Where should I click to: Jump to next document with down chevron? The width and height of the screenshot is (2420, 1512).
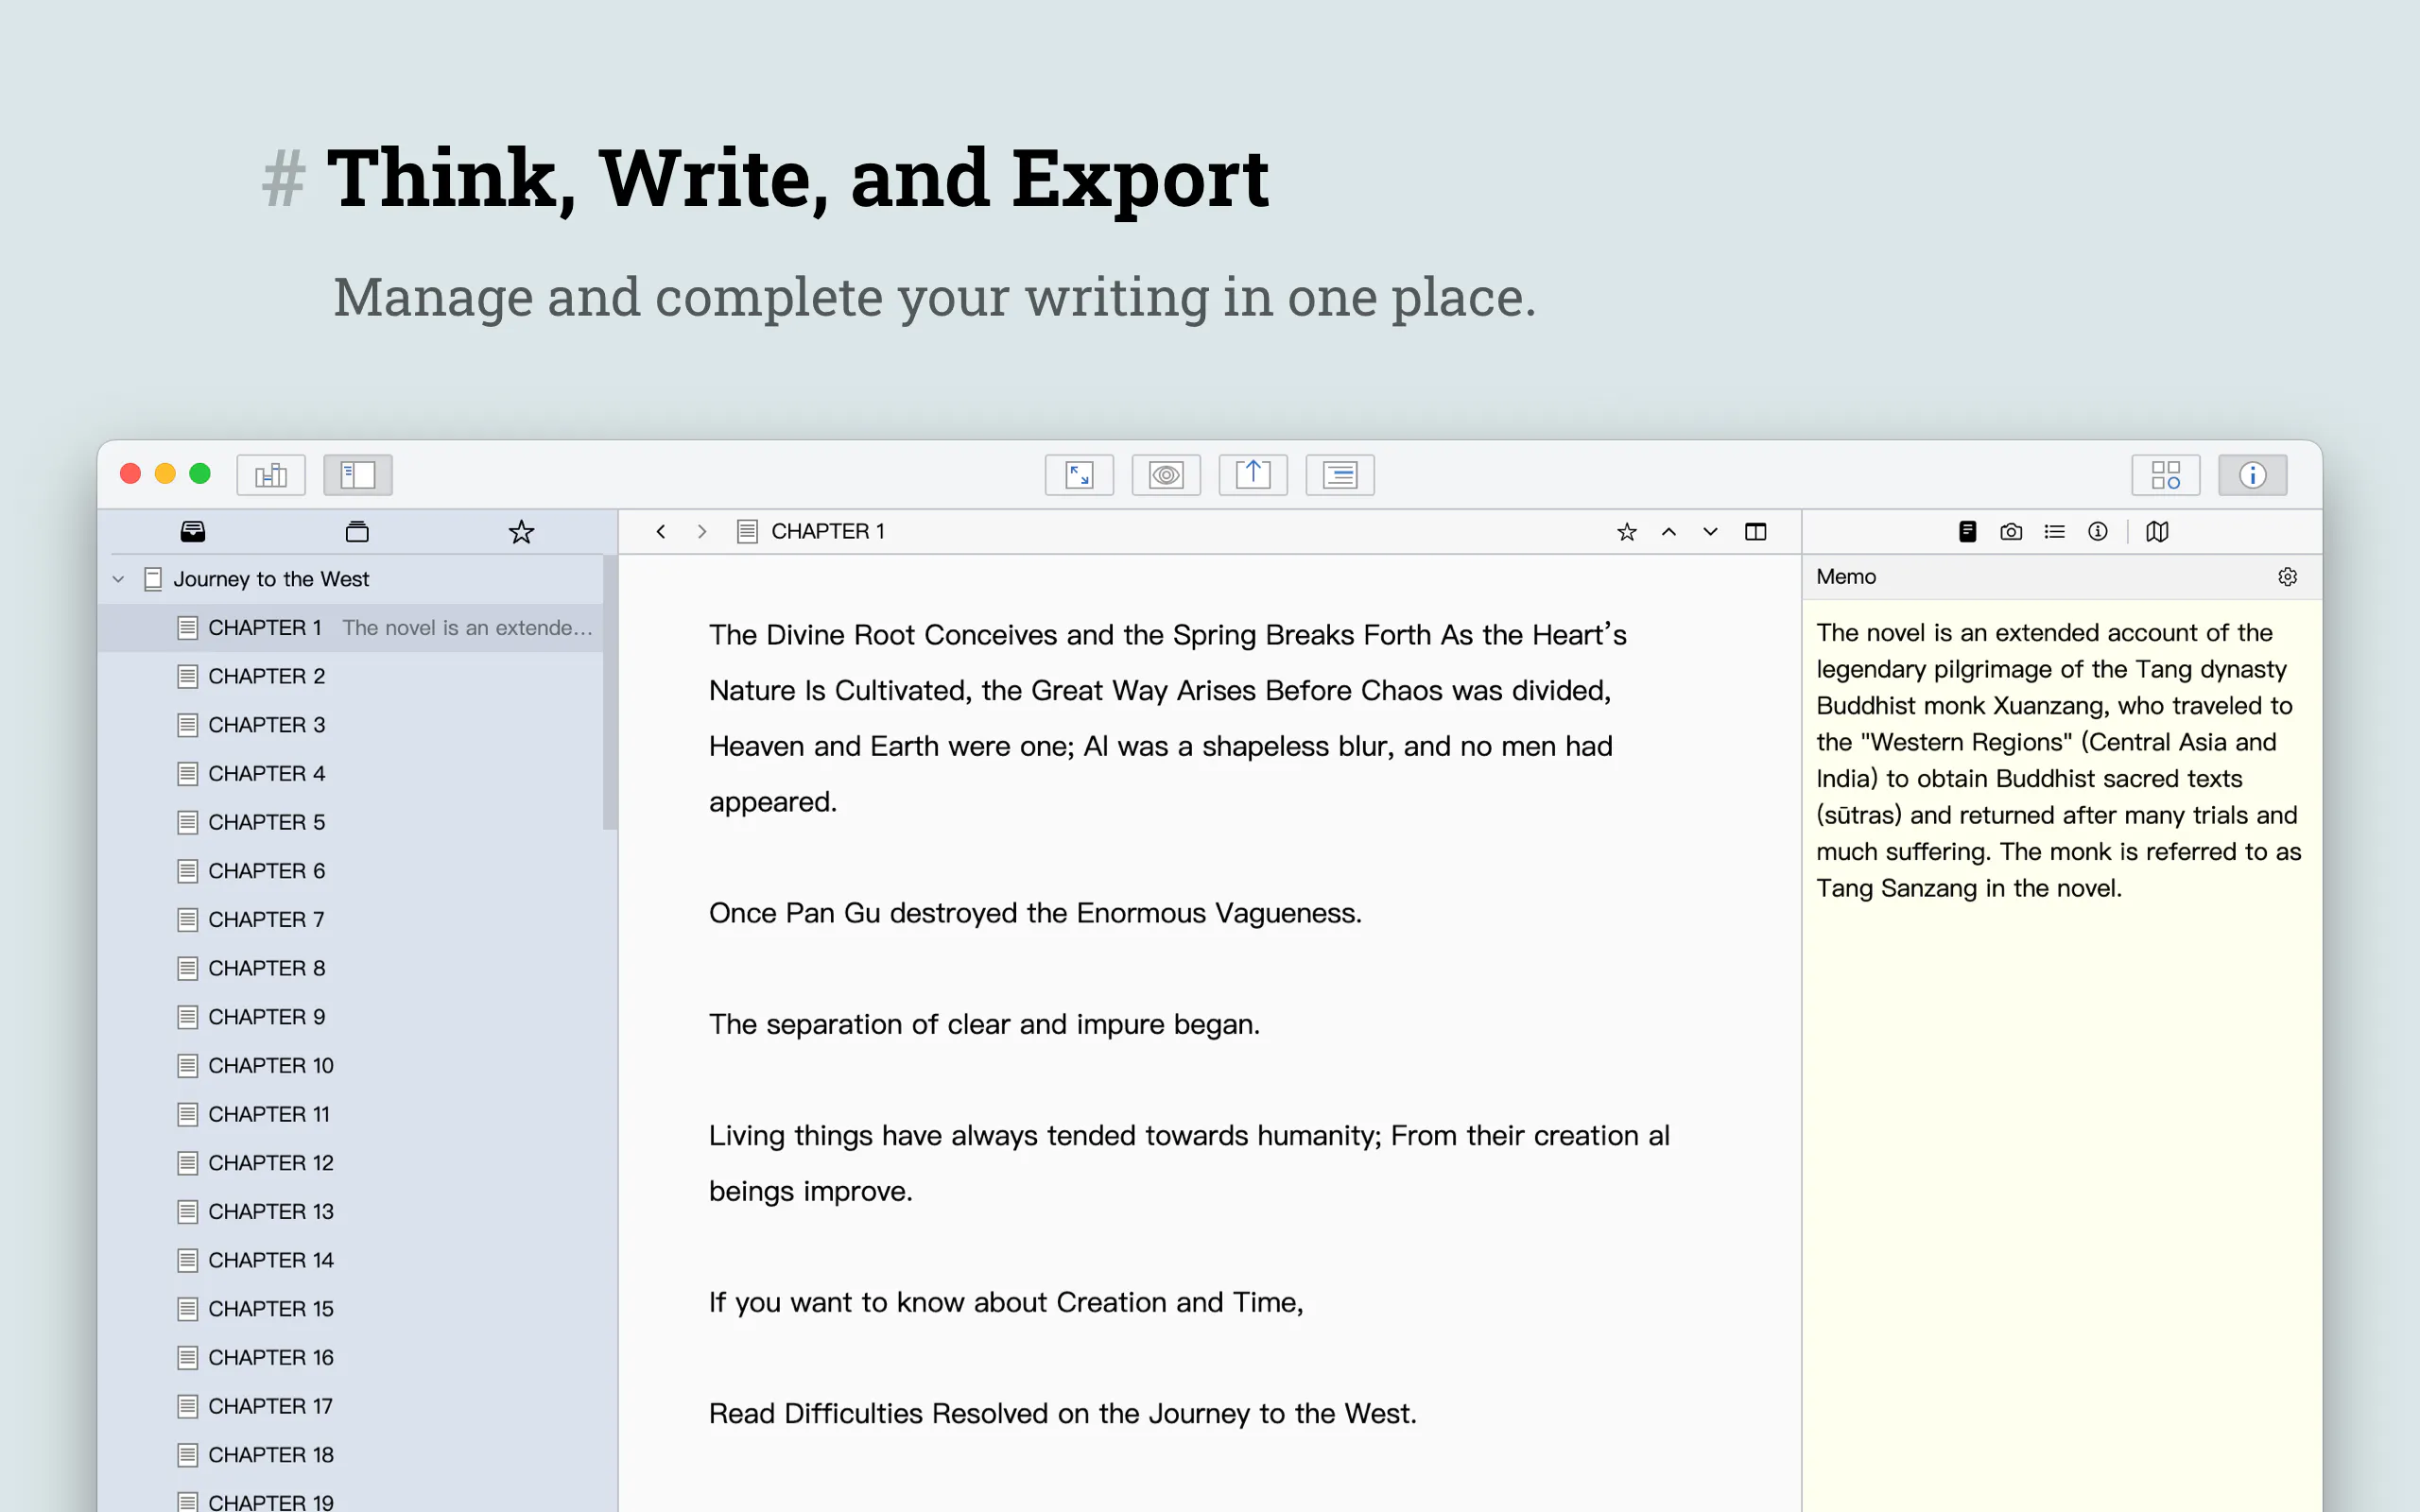click(x=1711, y=532)
